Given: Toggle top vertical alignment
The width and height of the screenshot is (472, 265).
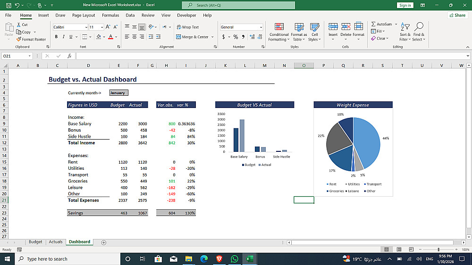Looking at the screenshot, I should tap(127, 27).
